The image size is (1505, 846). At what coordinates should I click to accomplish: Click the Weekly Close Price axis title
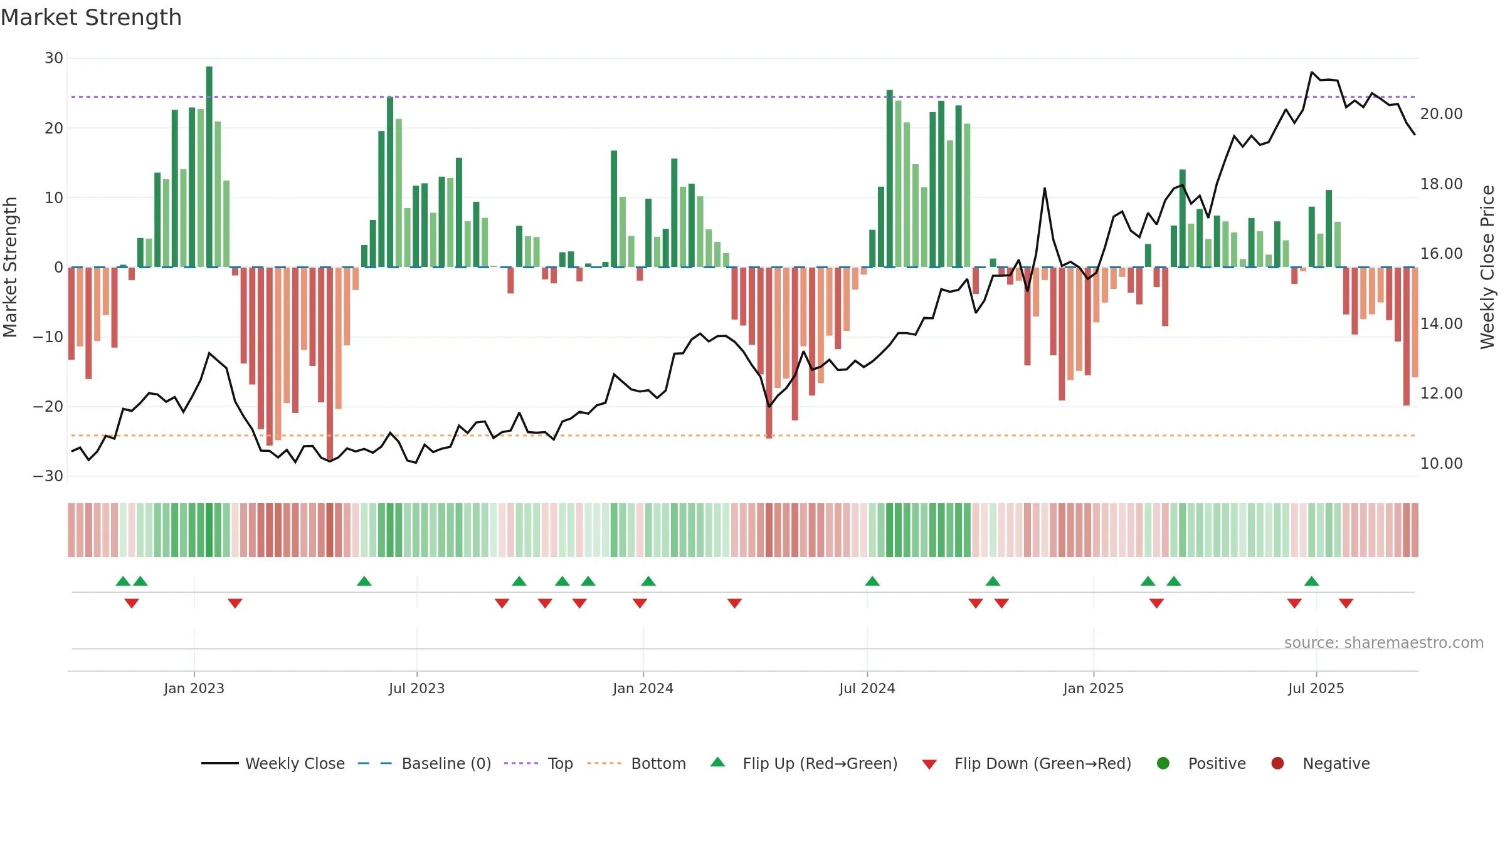click(x=1487, y=267)
